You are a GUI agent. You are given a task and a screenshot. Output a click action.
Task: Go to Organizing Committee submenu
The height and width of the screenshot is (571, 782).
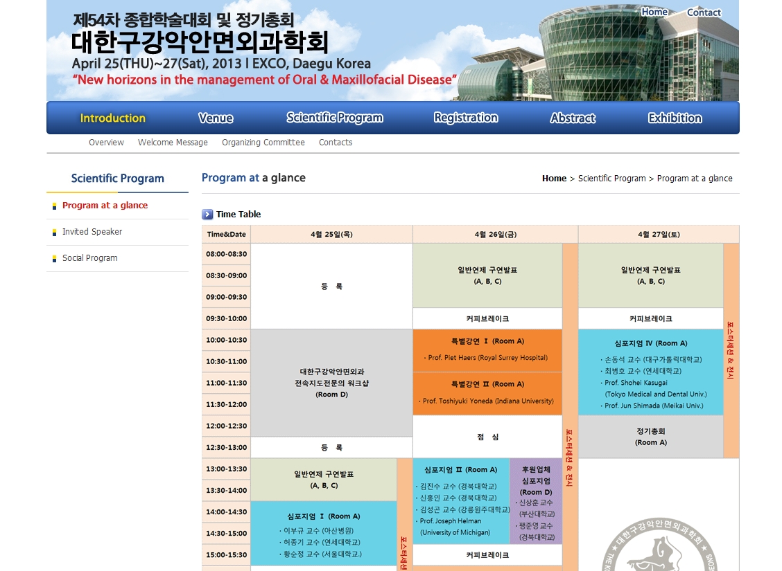click(263, 143)
